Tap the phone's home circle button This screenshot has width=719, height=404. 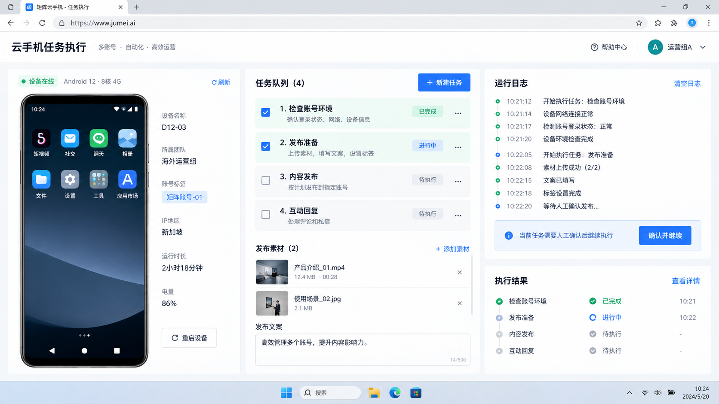point(84,351)
